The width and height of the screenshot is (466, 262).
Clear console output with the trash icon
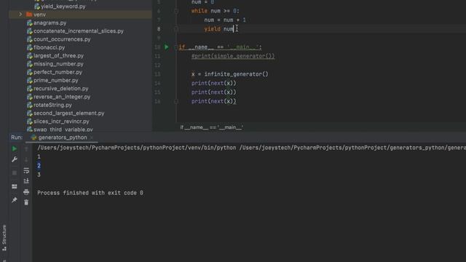click(x=26, y=202)
